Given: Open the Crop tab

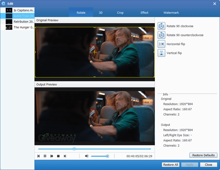Looking at the screenshot, I should coord(120,13).
